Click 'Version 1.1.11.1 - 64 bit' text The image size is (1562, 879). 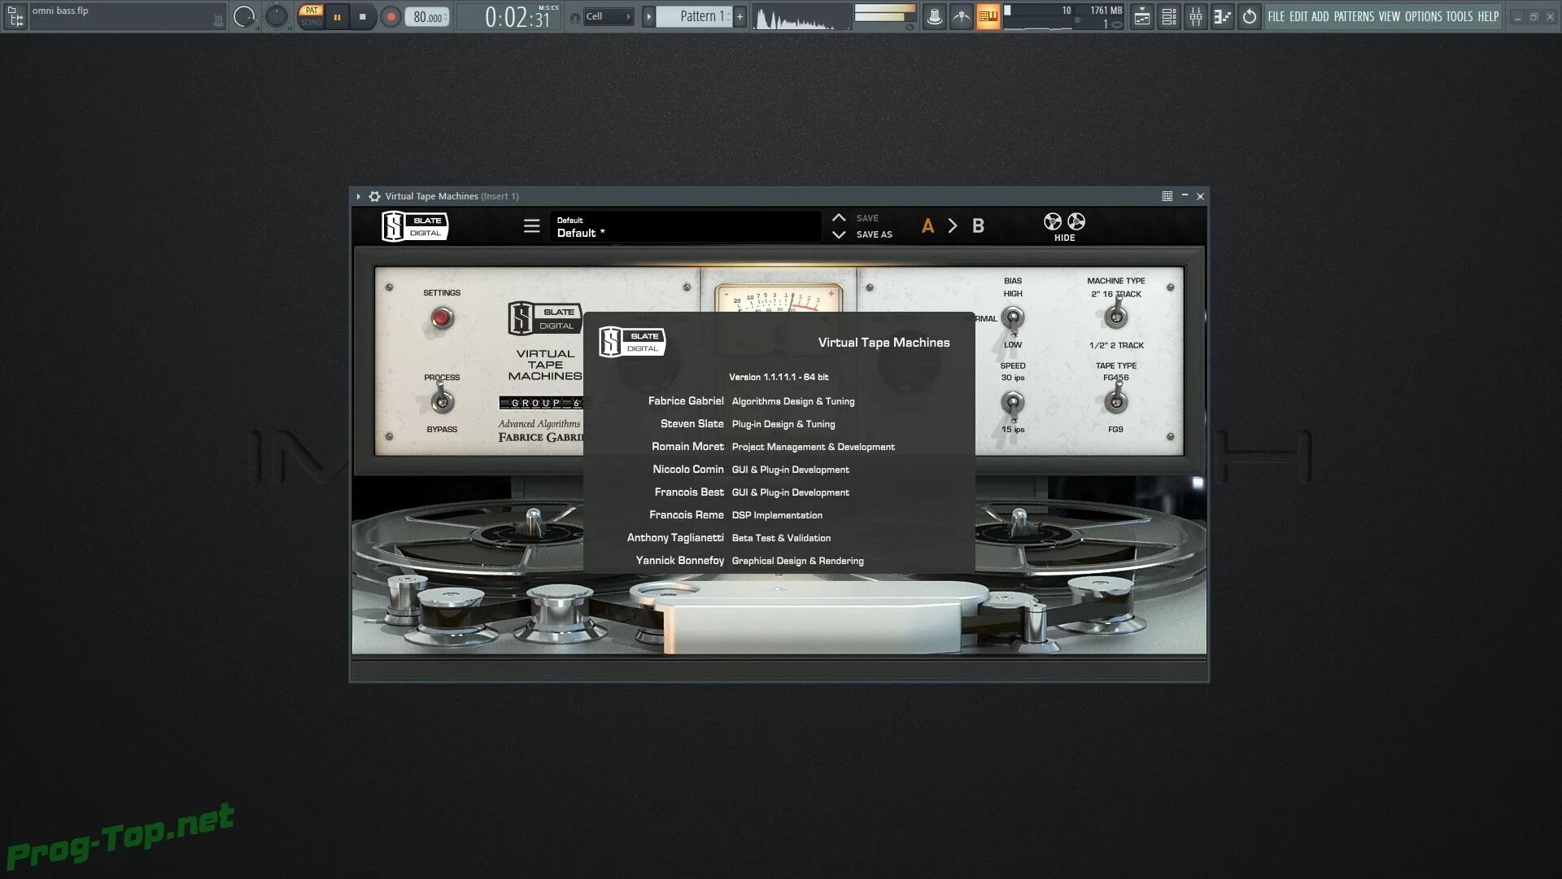click(x=779, y=377)
